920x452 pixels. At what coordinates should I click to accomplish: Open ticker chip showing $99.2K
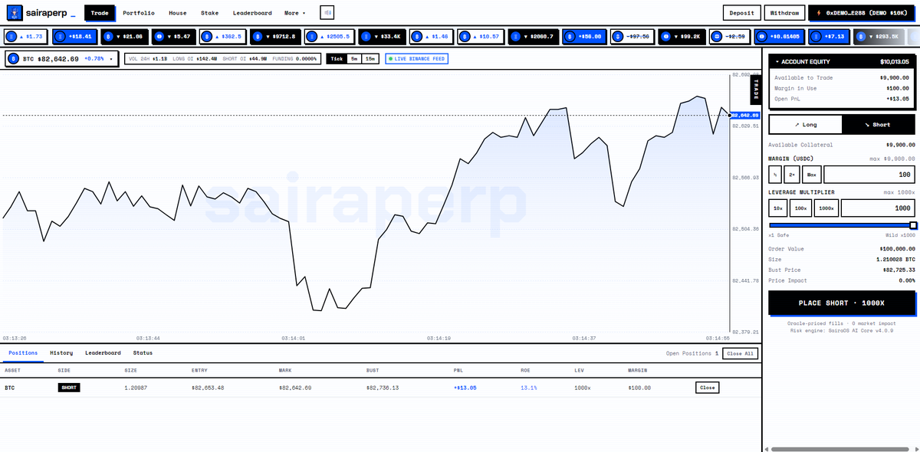682,36
